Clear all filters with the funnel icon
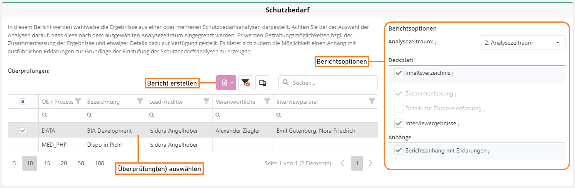Viewport: 575px width, 188px height. coord(246,83)
